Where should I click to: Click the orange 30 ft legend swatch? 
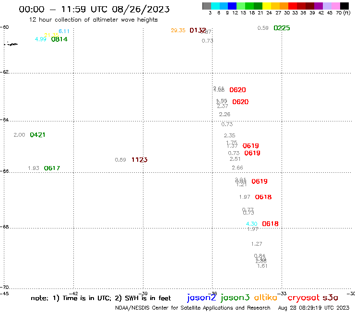tap(284, 6)
